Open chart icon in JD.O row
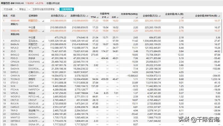Image resolution: width=223 pixels, height=126 pixels. pyautogui.click(x=43, y=52)
